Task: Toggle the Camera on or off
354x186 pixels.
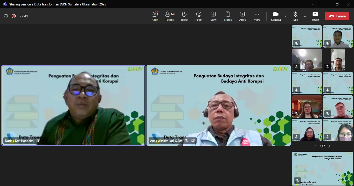Action: [x=276, y=16]
